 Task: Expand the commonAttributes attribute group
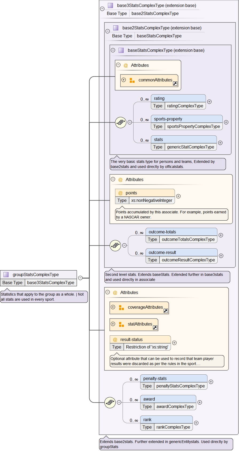click(124, 80)
